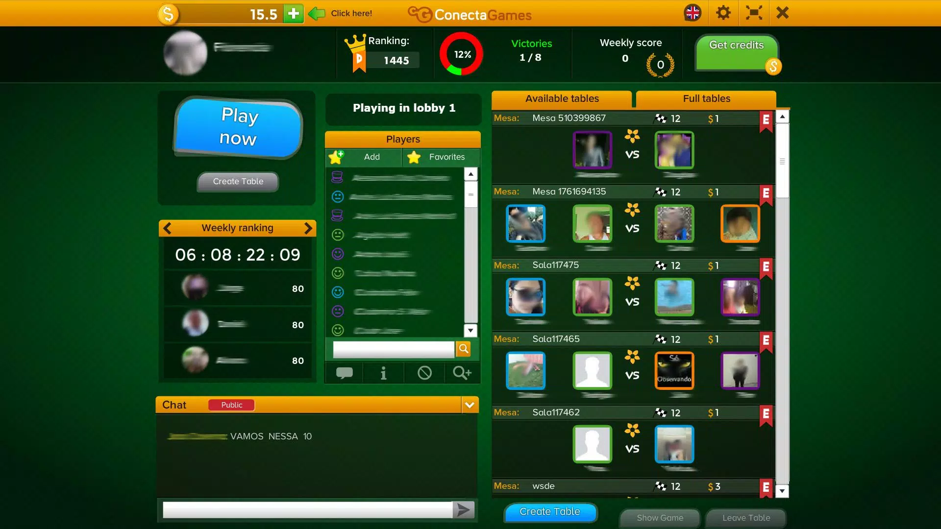The image size is (941, 529).
Task: Expand the chat dropdown arrow
Action: pos(470,404)
